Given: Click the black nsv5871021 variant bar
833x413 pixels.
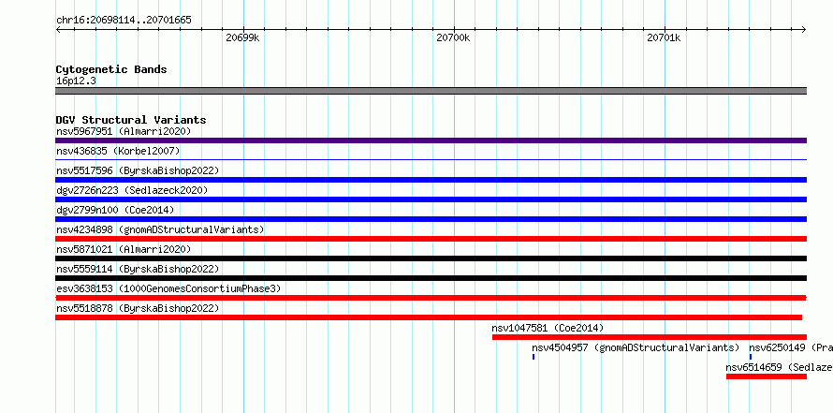Looking at the screenshot, I should tap(431, 258).
